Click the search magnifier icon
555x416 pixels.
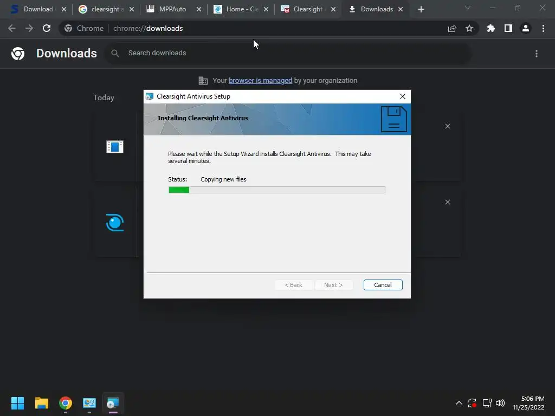pos(115,53)
